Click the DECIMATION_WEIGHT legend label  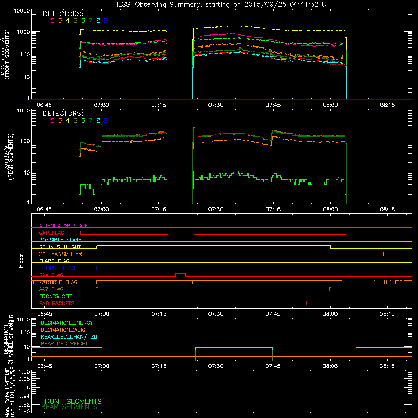[x=66, y=330]
